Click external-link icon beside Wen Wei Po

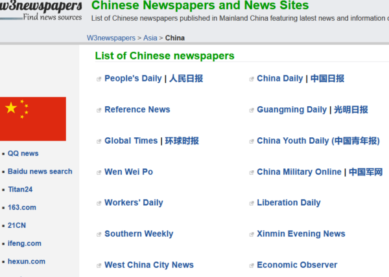(x=99, y=173)
